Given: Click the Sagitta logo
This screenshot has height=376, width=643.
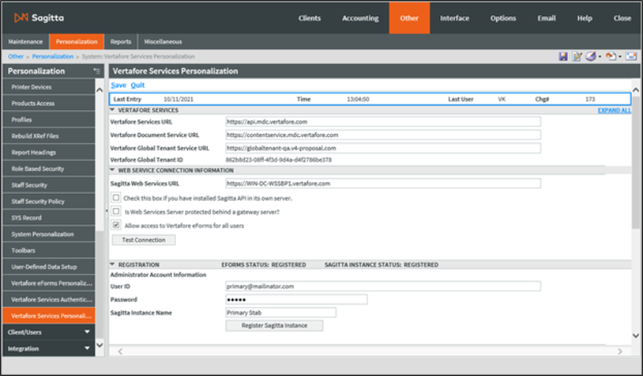Looking at the screenshot, I should click(39, 17).
